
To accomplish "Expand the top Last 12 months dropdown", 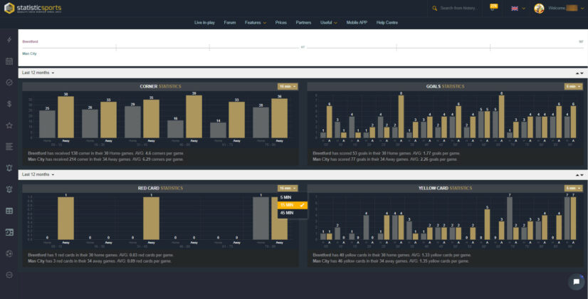I will (38, 73).
